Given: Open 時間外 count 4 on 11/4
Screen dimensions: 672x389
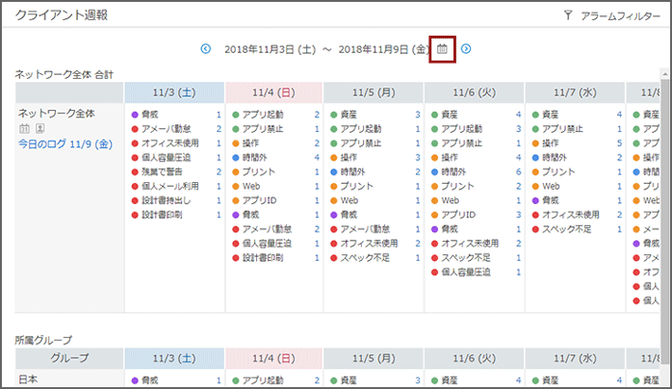Looking at the screenshot, I should [317, 158].
